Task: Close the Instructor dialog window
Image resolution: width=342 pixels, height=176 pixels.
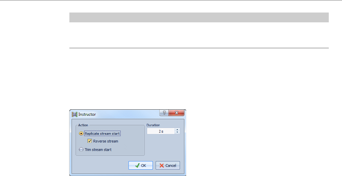Action: click(x=177, y=113)
